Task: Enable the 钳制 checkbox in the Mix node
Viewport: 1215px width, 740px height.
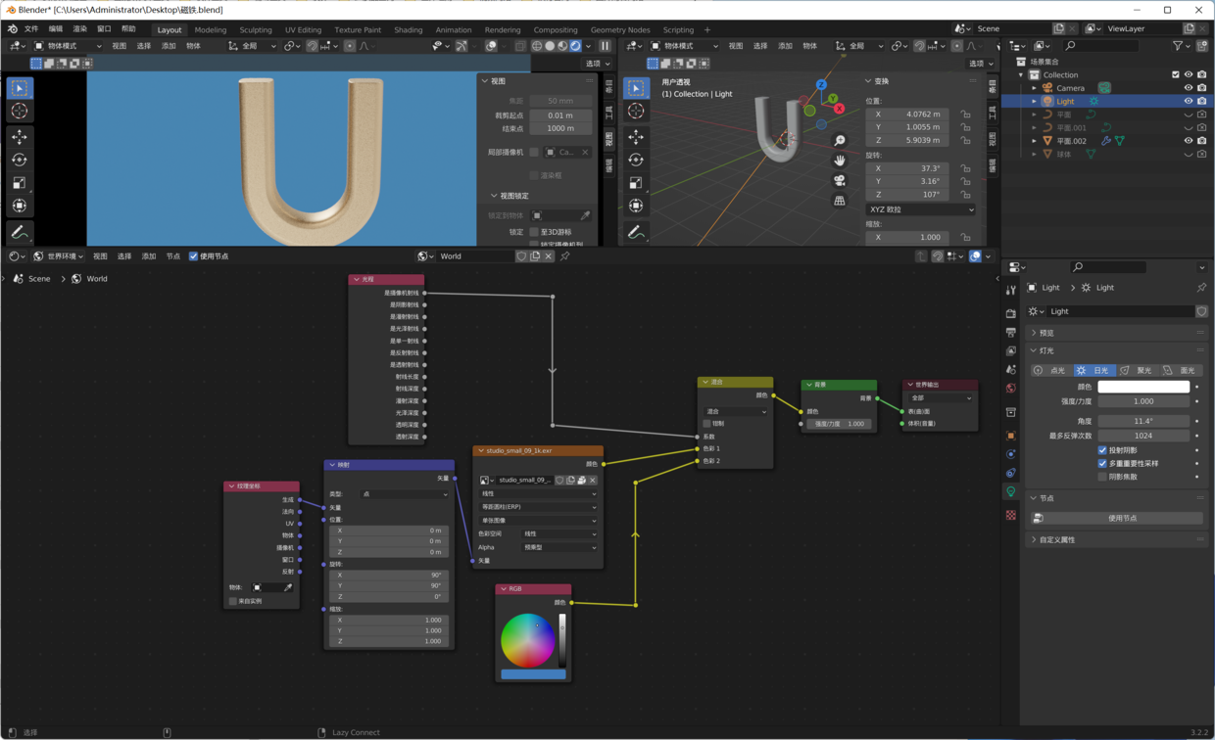Action: tap(706, 424)
